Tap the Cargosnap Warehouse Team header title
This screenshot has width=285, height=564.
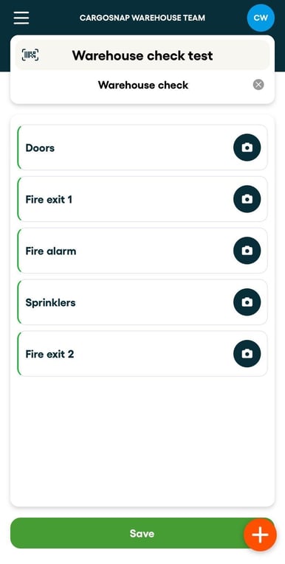pyautogui.click(x=142, y=18)
